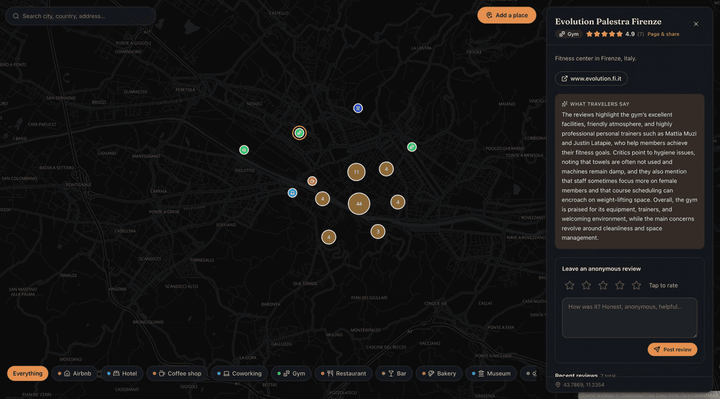Rate five stars in the anonymous review
The height and width of the screenshot is (399, 720).
[637, 285]
